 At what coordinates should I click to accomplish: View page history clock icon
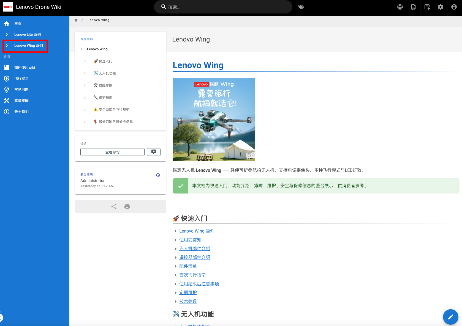158,175
